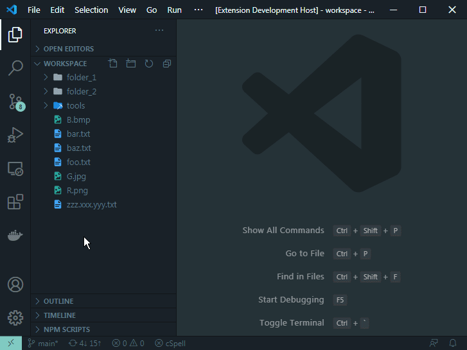Expand the NPM Scripts section
Screen dimensions: 467x350
[x=103, y=329]
